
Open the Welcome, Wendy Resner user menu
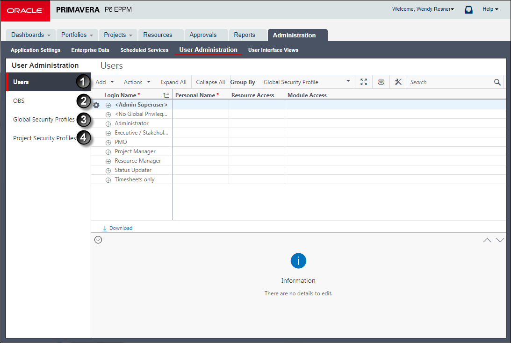[423, 9]
